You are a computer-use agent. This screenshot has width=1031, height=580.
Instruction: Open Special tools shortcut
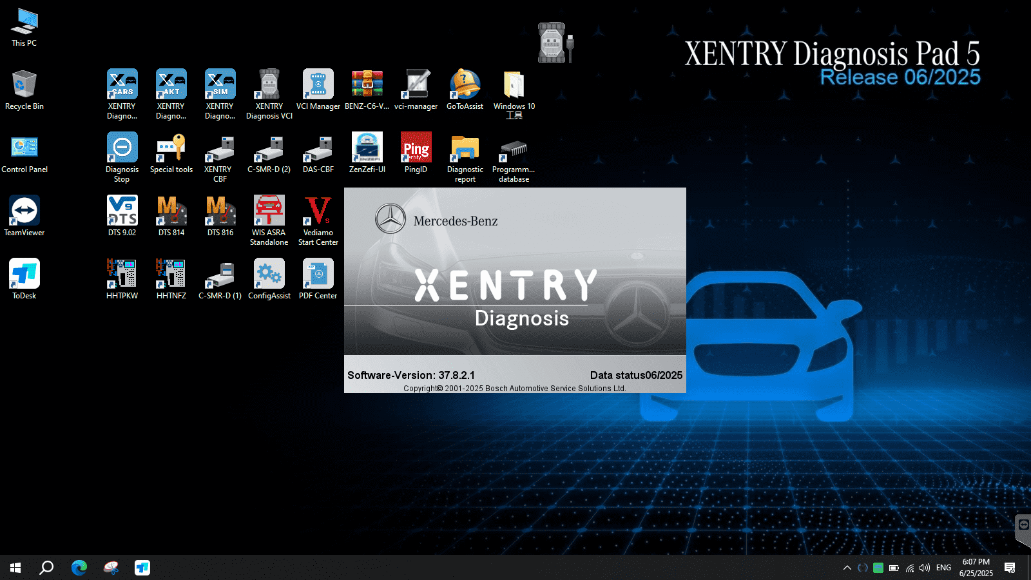click(171, 153)
